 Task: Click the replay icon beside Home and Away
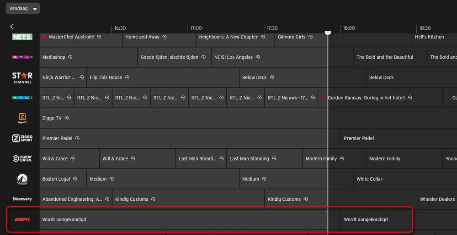[x=165, y=37]
